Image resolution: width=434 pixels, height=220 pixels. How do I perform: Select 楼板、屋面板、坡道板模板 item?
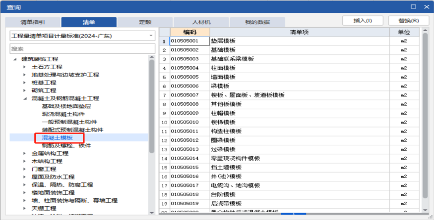(248, 95)
